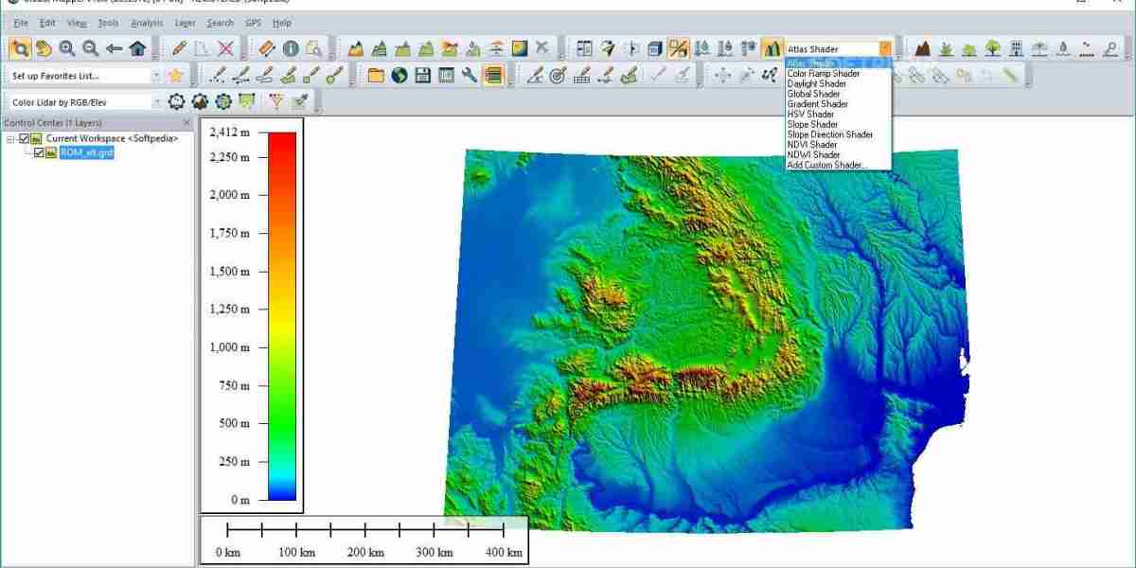
Task: Activate the Measure ruler tool
Action: tap(266, 48)
